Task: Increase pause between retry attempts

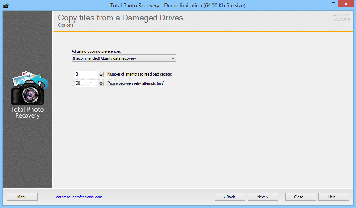Action: tap(101, 82)
